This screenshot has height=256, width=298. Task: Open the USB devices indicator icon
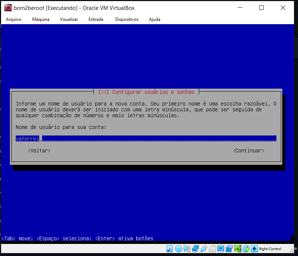[204, 249]
